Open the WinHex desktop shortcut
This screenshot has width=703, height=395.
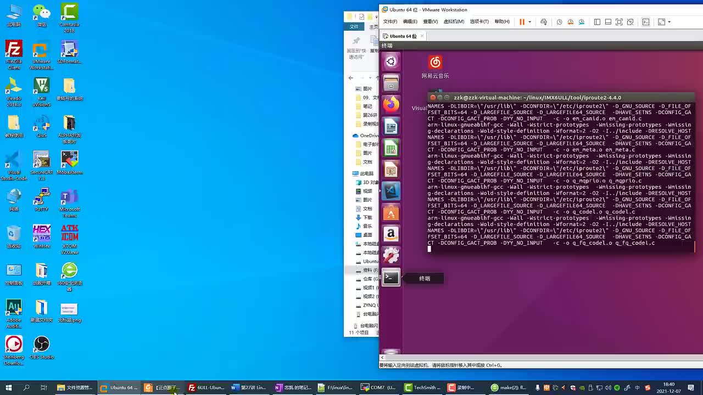(x=42, y=236)
